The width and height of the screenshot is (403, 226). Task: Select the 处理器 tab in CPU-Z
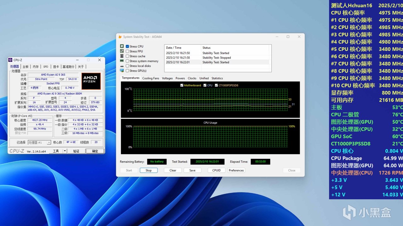tap(14, 67)
